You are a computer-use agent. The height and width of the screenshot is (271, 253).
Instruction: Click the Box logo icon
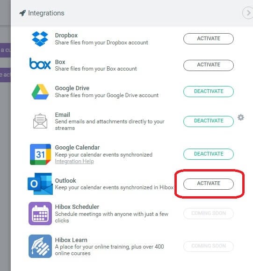click(40, 64)
